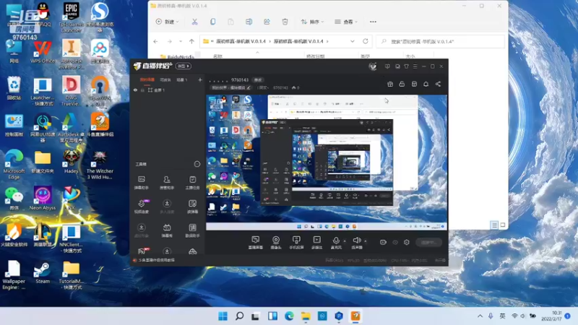Open the Windows Start button on the taskbar
578x325 pixels.
coord(223,316)
